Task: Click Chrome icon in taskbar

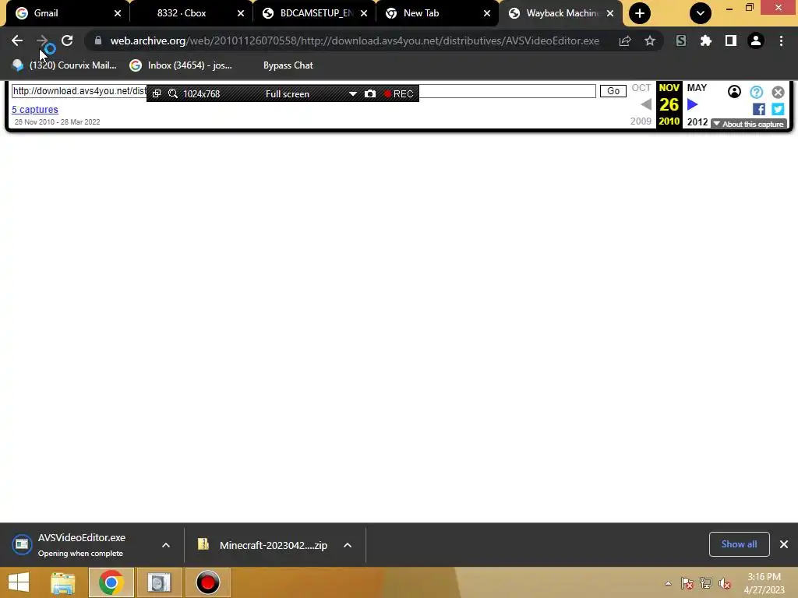Action: 111,582
